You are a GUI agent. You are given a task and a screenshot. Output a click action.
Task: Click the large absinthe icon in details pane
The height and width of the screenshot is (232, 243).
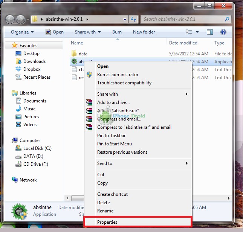(19, 211)
